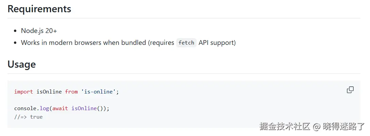Click the await keyword
Viewport: 370px width, 136px height.
click(x=60, y=108)
